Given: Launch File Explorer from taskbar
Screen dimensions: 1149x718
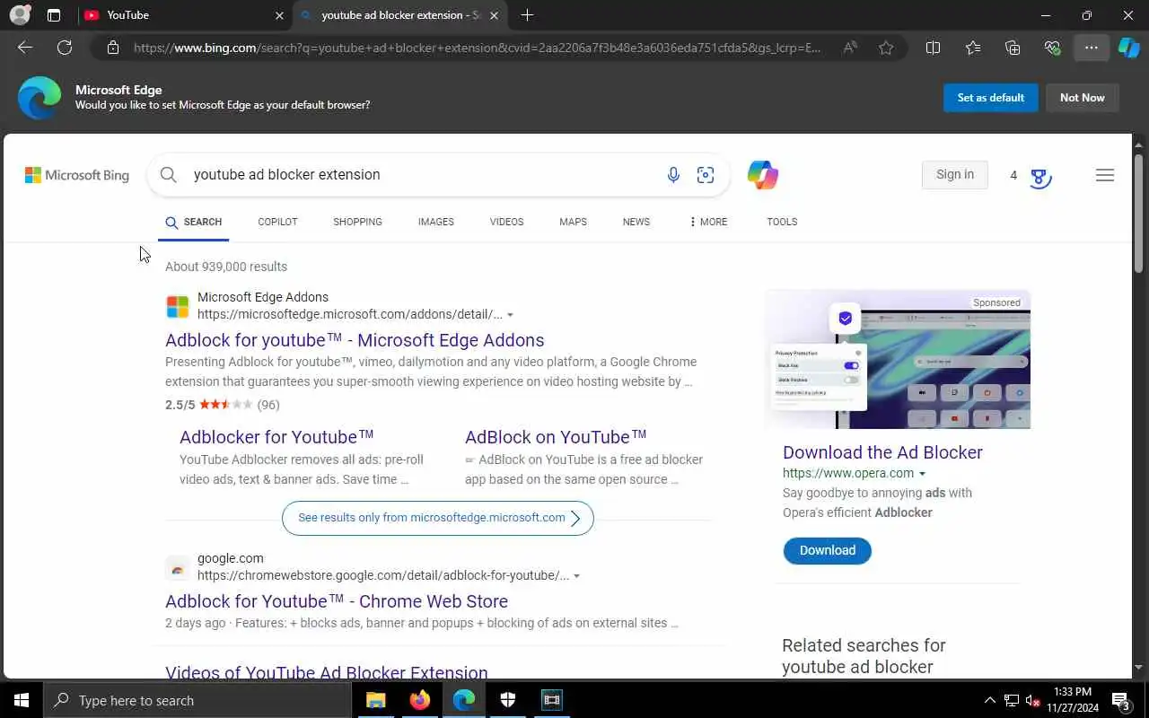Looking at the screenshot, I should coord(375,700).
